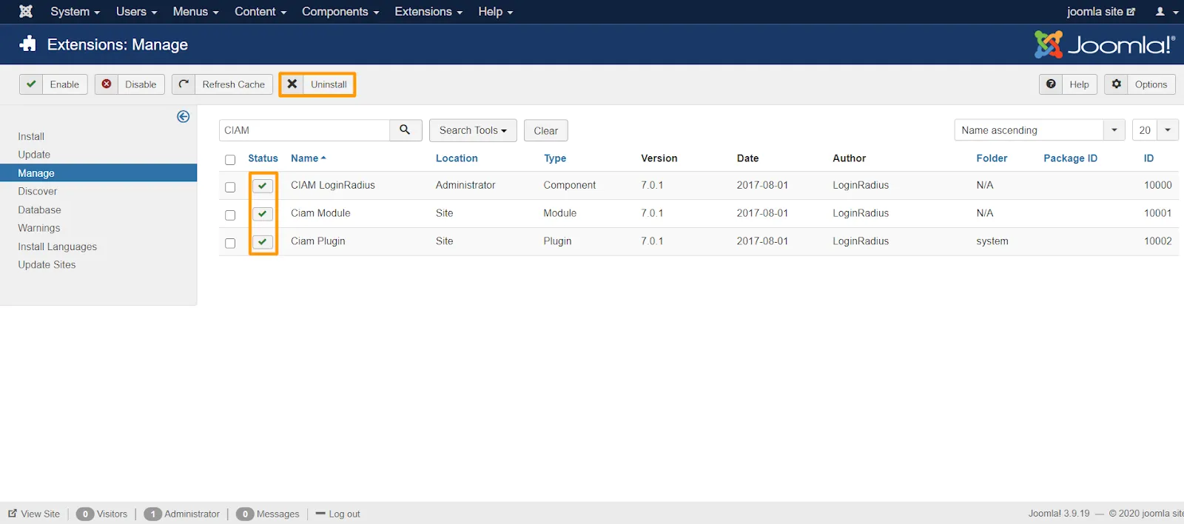Screen dimensions: 1184x524
Task: Click View Site in the footer
Action: pyautogui.click(x=34, y=514)
